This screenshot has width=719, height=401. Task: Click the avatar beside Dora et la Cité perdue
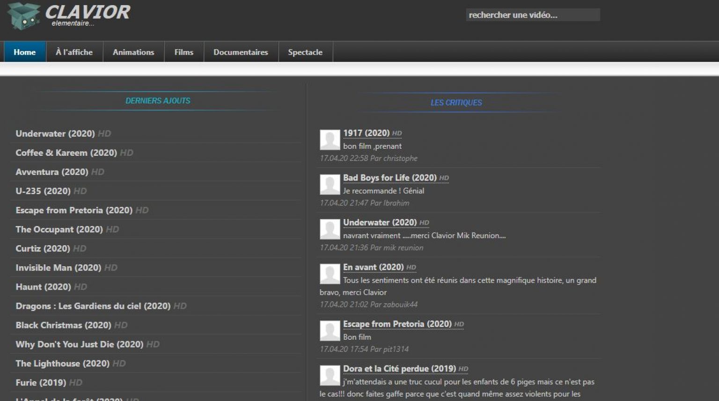330,375
